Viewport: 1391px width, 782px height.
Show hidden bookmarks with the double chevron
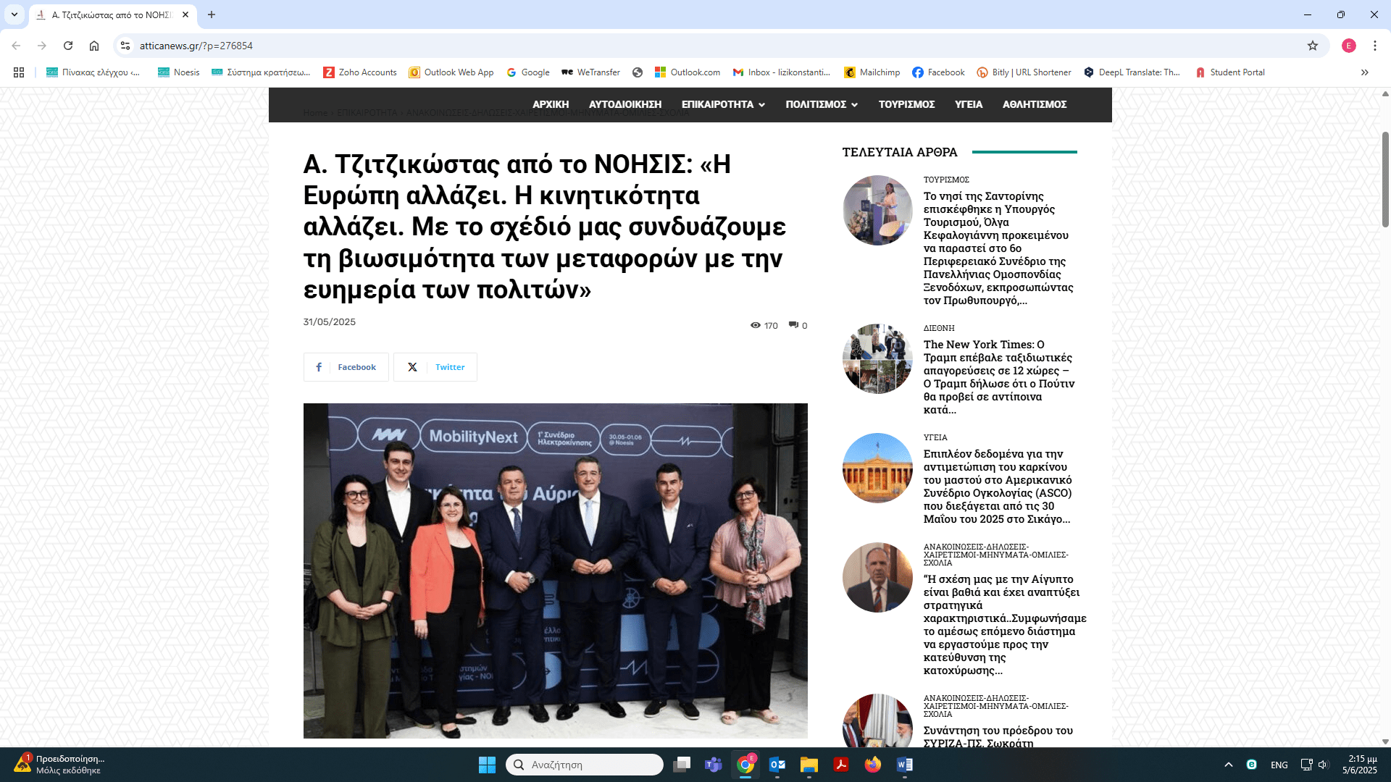(x=1364, y=72)
